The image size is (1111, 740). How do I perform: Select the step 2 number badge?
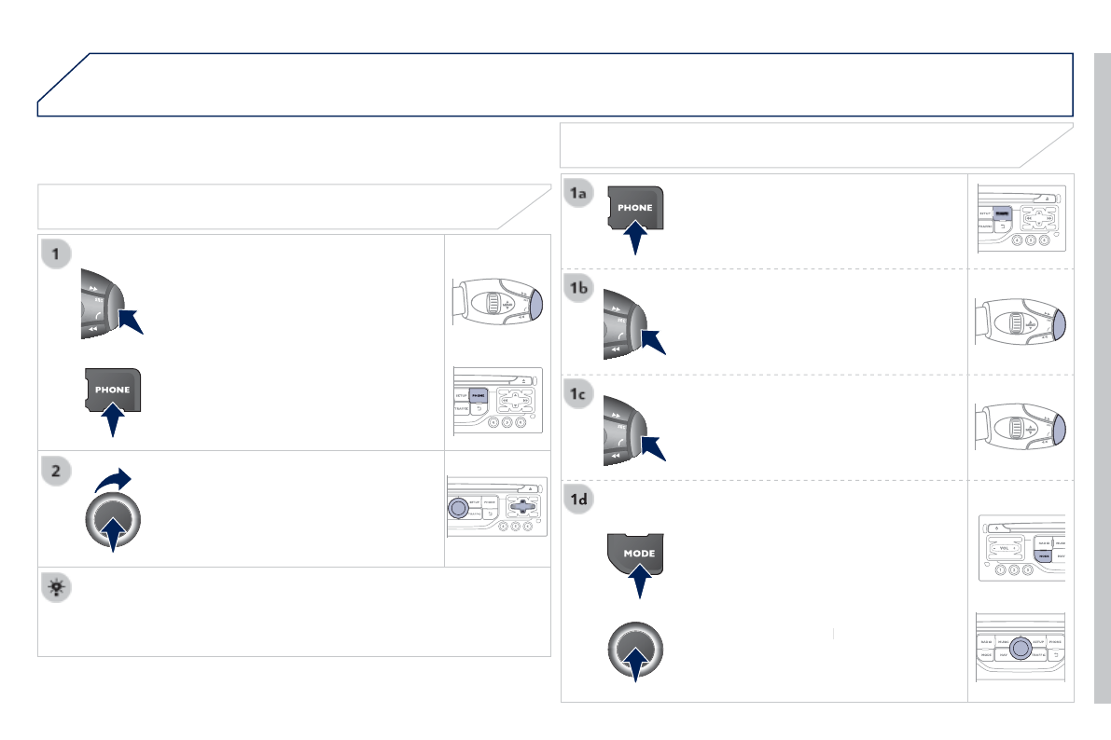click(56, 471)
